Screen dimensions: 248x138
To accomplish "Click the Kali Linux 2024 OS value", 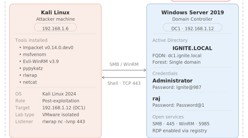I will pyautogui.click(x=59, y=94).
